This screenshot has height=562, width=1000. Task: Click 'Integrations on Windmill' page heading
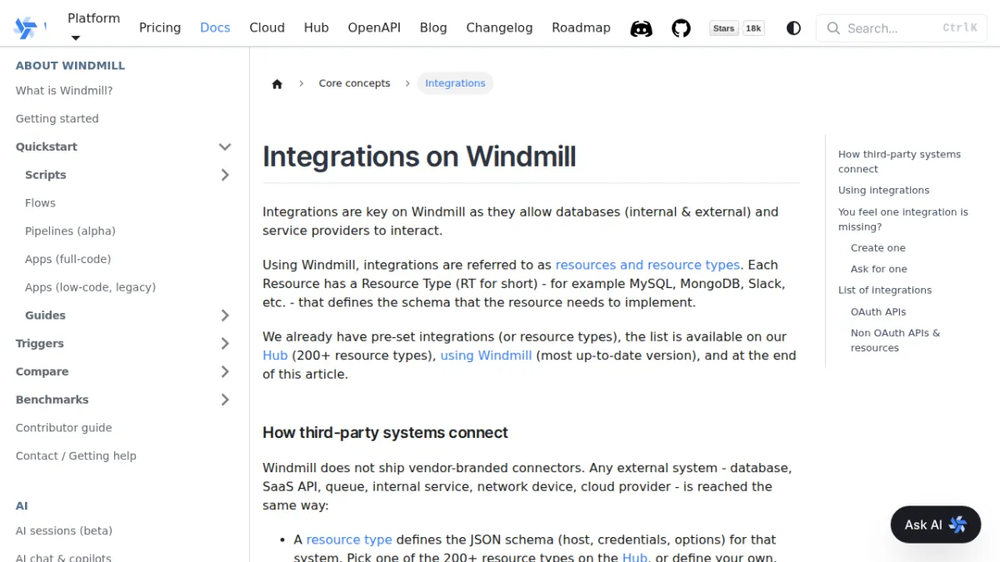[419, 157]
